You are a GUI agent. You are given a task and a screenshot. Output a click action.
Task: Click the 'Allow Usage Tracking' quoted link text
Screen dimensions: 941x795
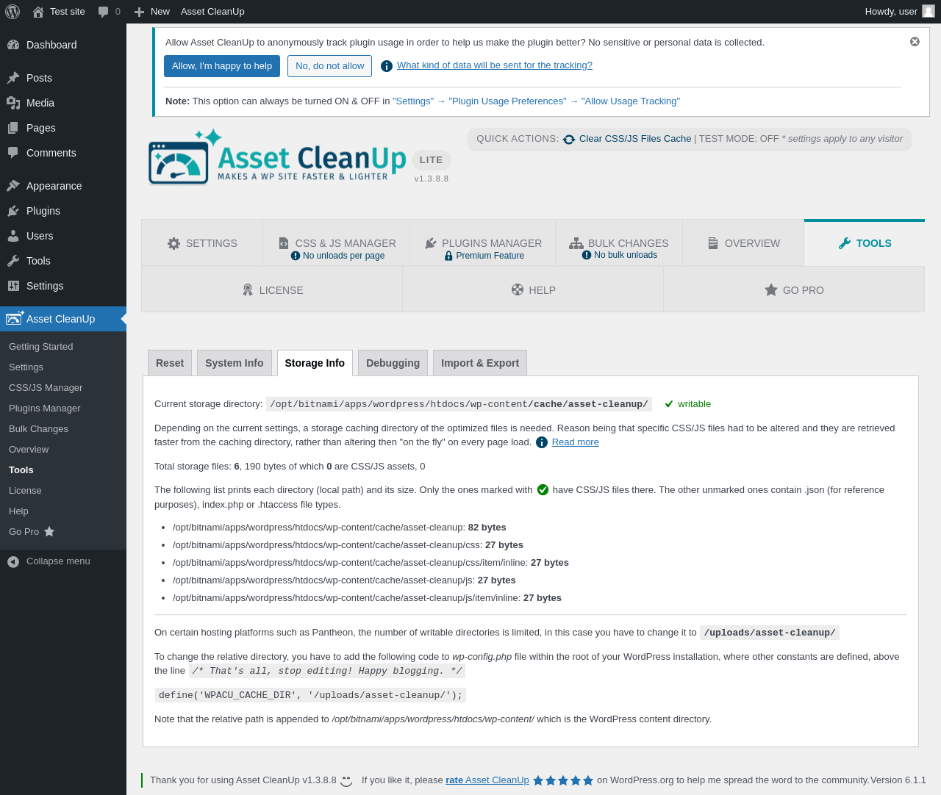tap(631, 101)
